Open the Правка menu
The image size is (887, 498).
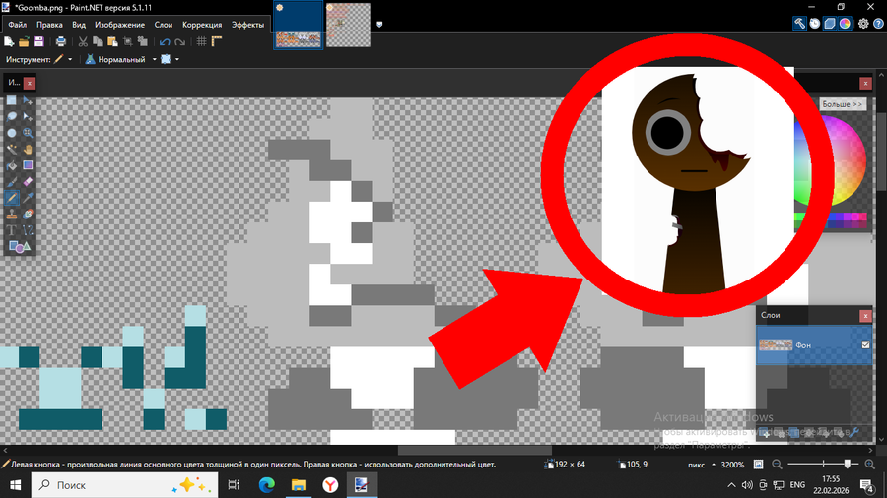click(50, 25)
